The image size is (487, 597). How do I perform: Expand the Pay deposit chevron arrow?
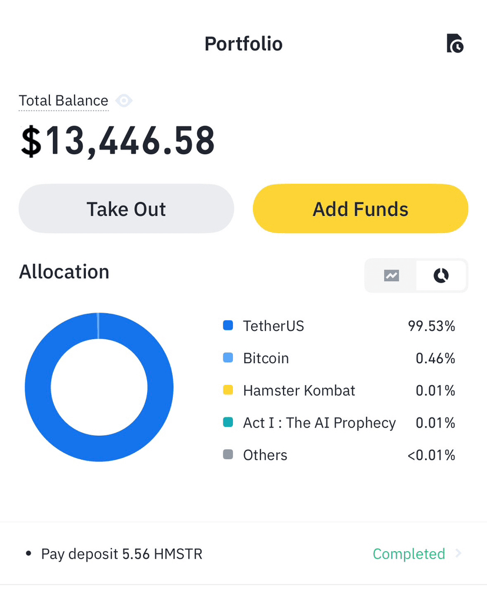point(458,553)
